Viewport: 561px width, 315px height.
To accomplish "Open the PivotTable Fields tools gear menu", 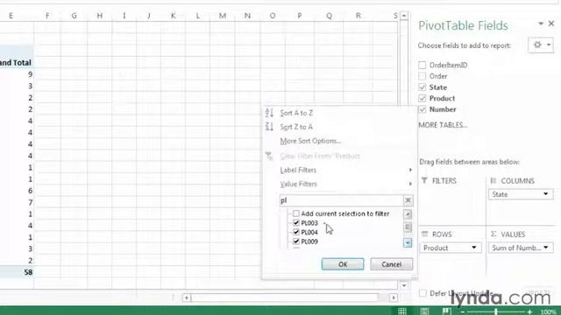I will tap(541, 45).
